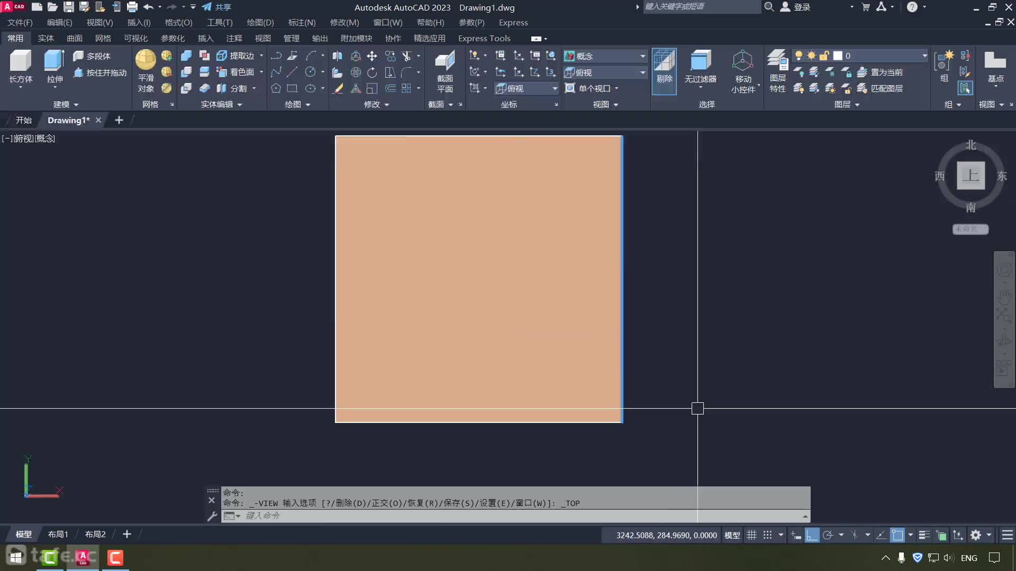The width and height of the screenshot is (1016, 571).
Task: Click the Smooth Object (平滑对象) mesh icon
Action: (146, 71)
